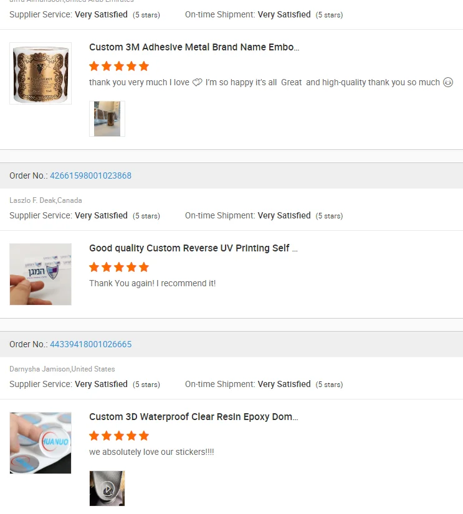Click the play icon on the review video
Screen dimensions: 463x514
tap(107, 488)
